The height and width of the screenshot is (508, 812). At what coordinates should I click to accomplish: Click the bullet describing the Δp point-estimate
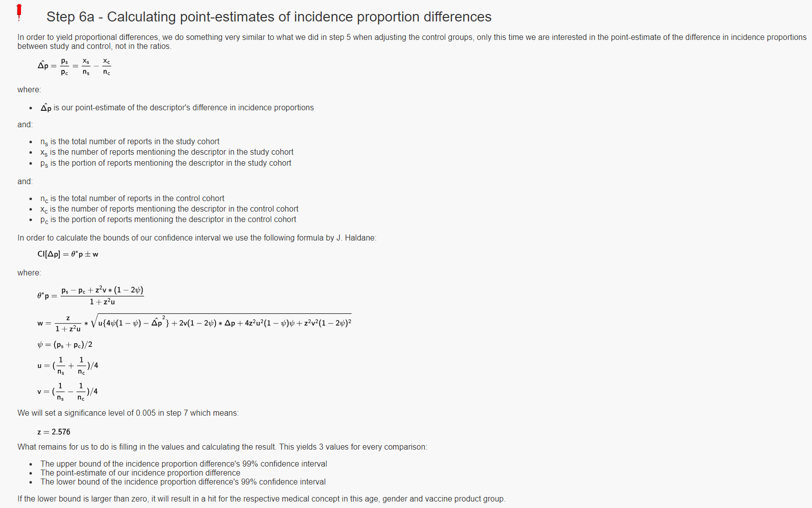(177, 108)
